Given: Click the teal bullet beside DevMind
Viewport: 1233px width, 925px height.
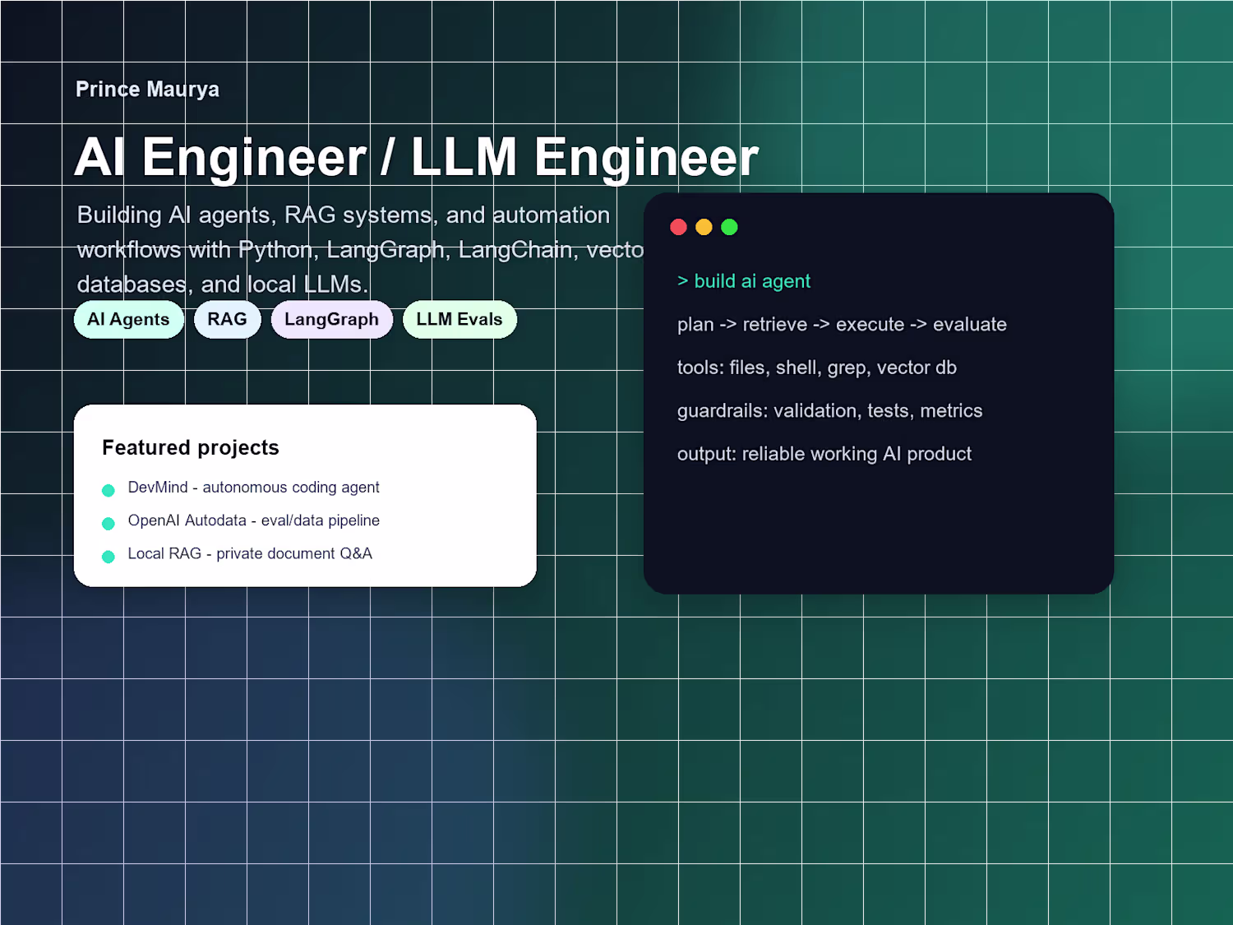Looking at the screenshot, I should pos(108,491).
